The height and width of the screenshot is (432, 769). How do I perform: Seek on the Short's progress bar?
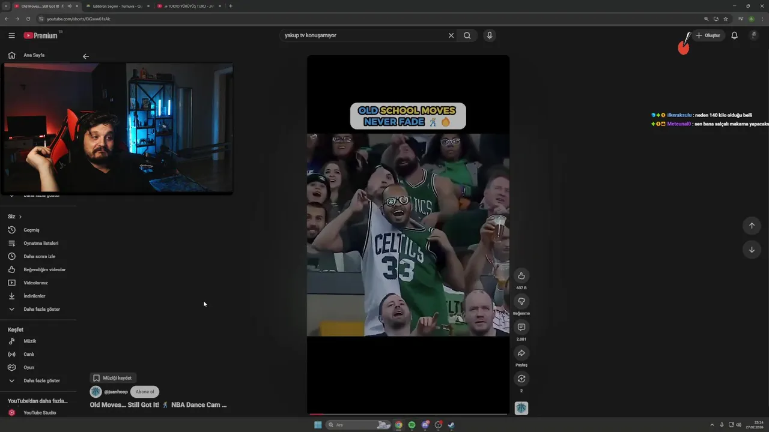point(408,414)
